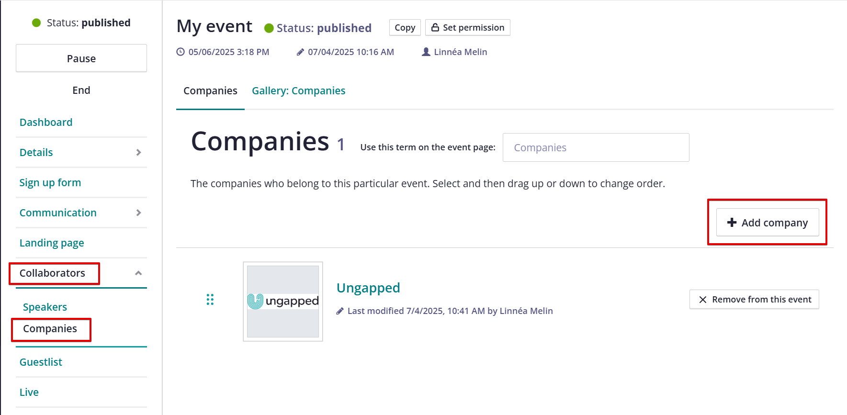Select Companies under Collaborators
The height and width of the screenshot is (415, 847).
click(50, 328)
